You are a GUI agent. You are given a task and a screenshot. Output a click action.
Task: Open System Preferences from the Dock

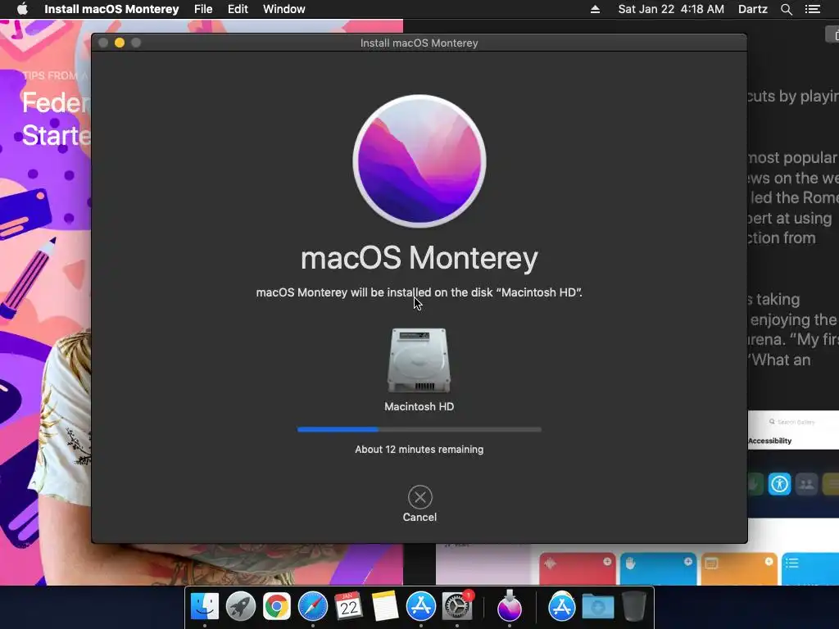[457, 607]
